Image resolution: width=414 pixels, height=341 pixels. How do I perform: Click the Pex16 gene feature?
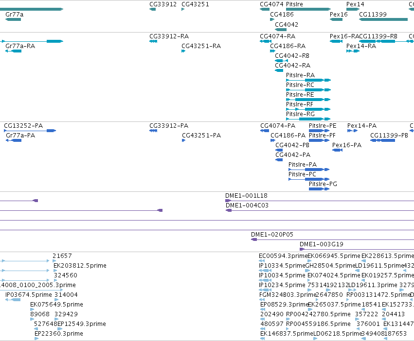pyautogui.click(x=336, y=19)
